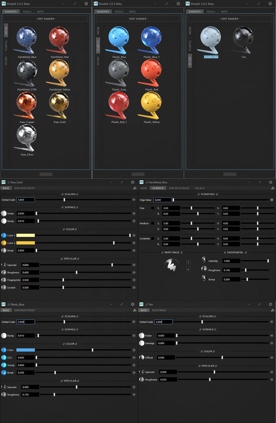Click Diffuse slider handle in Tire panel
The image size is (276, 423).
[222, 357]
